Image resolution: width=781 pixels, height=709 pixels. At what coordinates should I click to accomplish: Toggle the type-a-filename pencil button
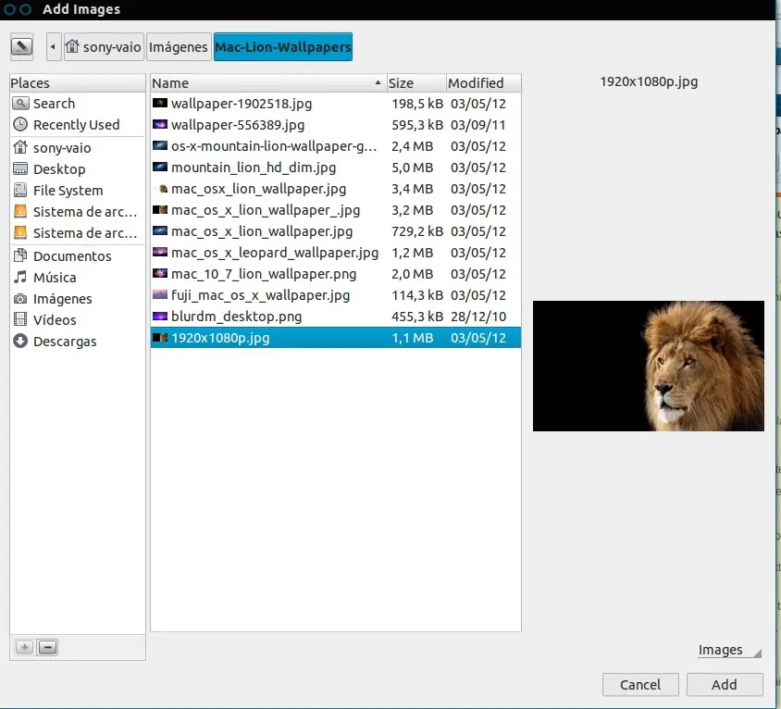click(21, 47)
